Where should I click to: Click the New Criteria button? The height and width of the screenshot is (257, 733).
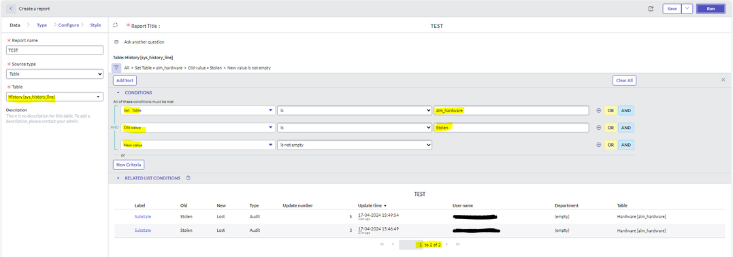point(129,165)
